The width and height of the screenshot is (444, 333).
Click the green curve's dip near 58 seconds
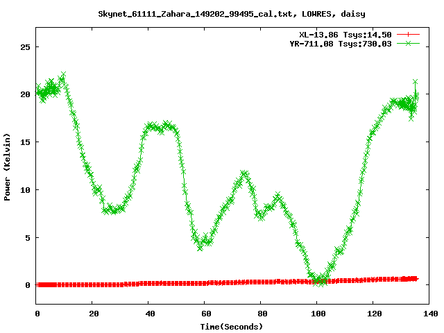200,246
